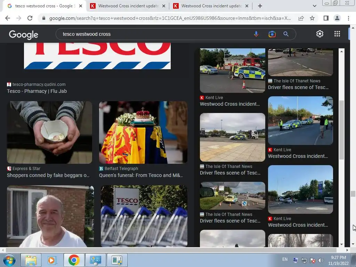
Task: Open the Chrome profile menu
Action: [x=337, y=18]
